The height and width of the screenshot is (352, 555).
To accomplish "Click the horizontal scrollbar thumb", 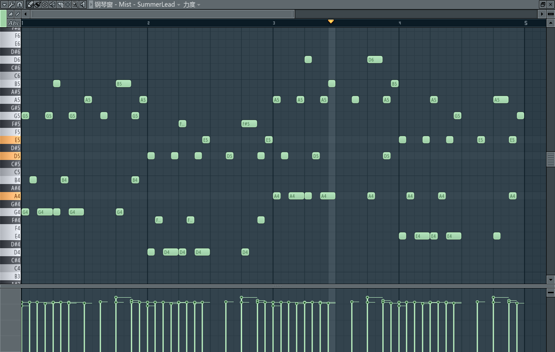I will point(162,14).
